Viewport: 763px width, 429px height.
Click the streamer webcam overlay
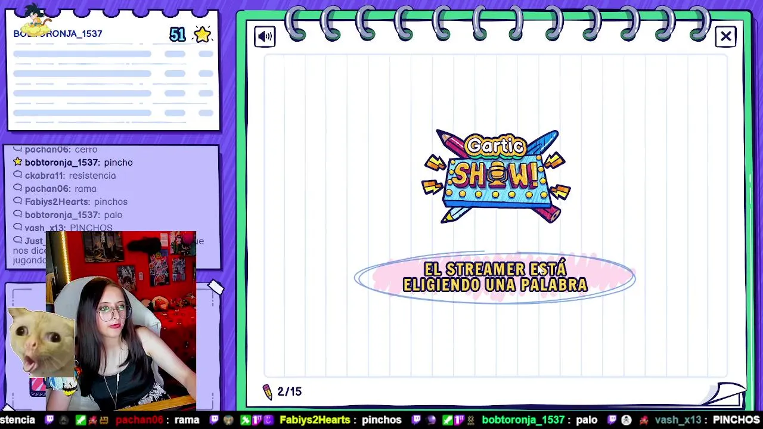click(121, 321)
